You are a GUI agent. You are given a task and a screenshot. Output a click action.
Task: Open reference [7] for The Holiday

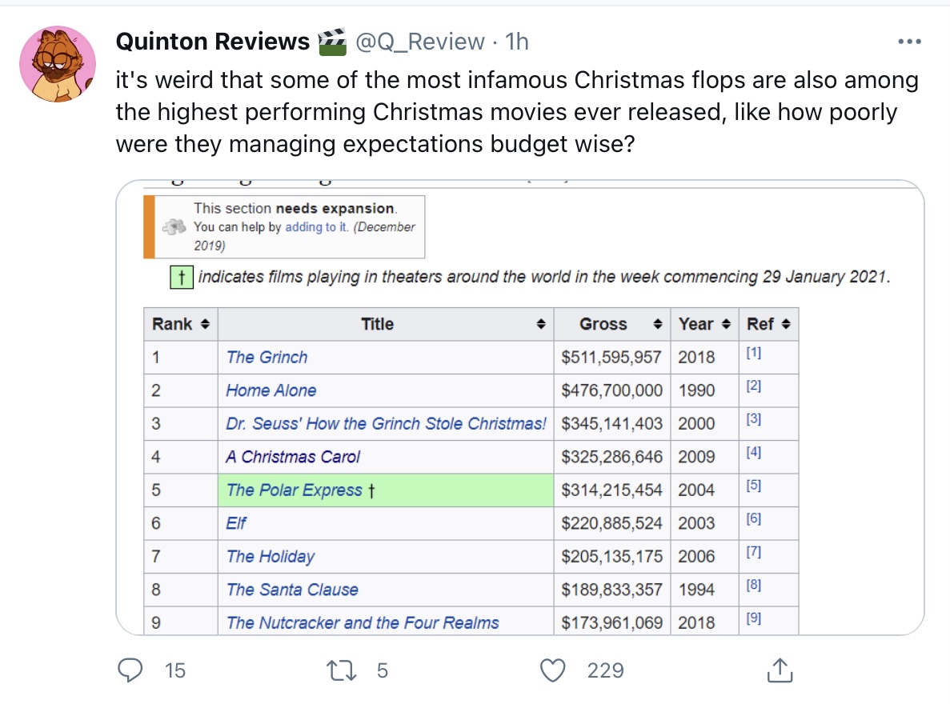click(754, 552)
